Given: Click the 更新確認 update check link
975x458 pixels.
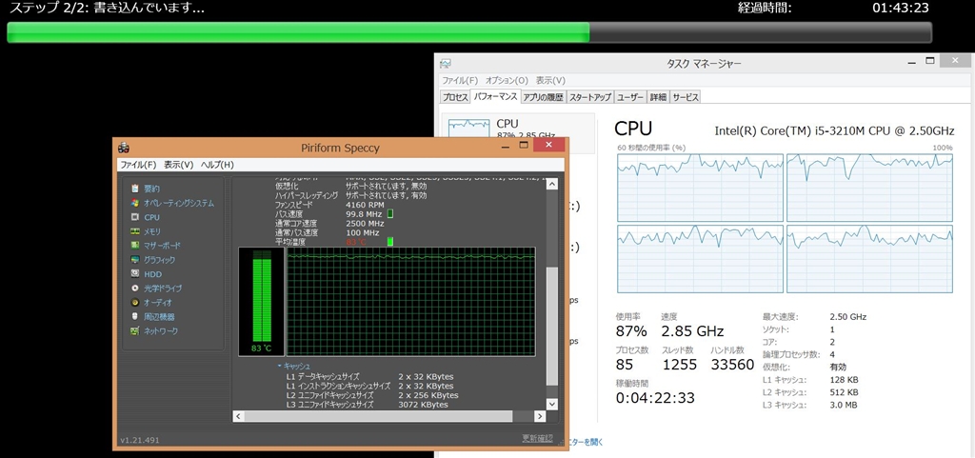Looking at the screenshot, I should click(536, 438).
